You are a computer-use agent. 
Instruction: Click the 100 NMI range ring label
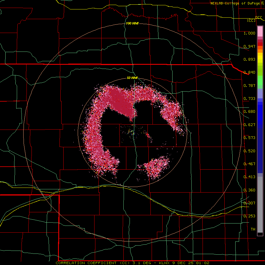[132, 23]
